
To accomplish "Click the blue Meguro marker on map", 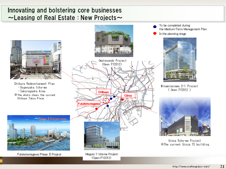I will pos(108,106).
